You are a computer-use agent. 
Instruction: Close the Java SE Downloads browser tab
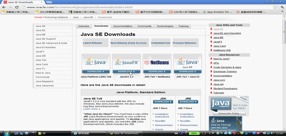[42, 2]
